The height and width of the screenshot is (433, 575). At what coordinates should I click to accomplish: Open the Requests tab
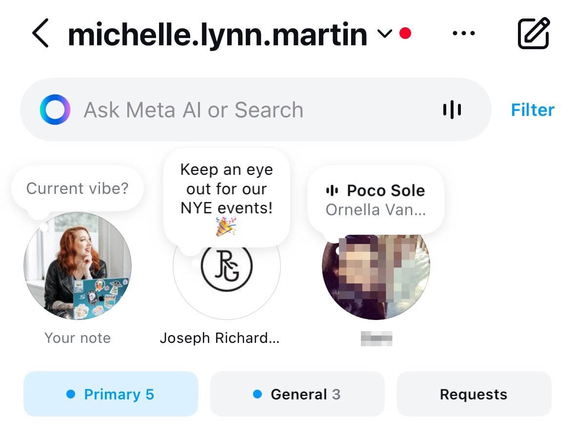[x=473, y=394]
